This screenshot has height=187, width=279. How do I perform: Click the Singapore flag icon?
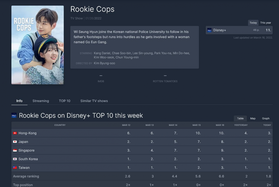[x=15, y=150]
